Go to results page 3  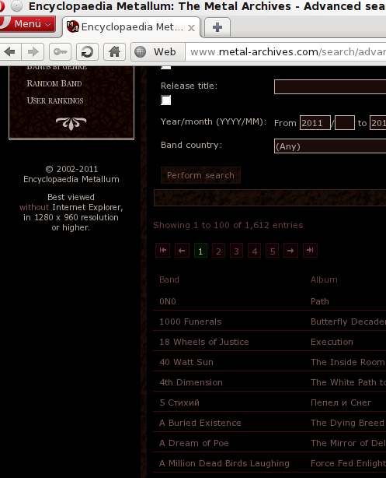236,251
